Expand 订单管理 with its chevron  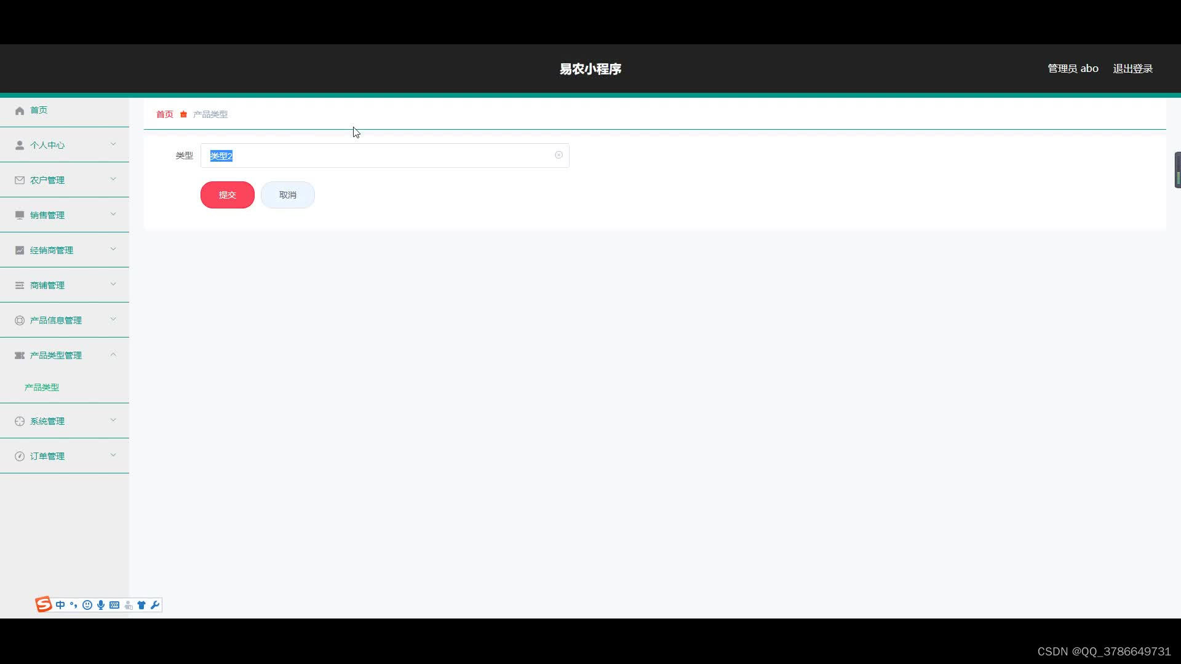[113, 456]
